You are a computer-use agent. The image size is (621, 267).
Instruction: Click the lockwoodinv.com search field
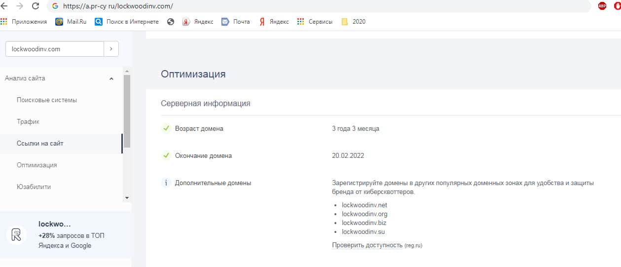[x=54, y=49]
